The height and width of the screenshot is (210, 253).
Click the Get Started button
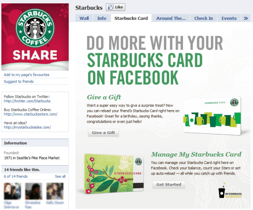pyautogui.click(x=169, y=185)
